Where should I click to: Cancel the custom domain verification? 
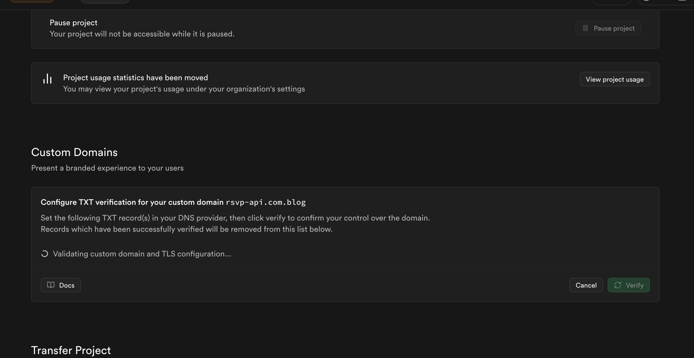pos(586,285)
